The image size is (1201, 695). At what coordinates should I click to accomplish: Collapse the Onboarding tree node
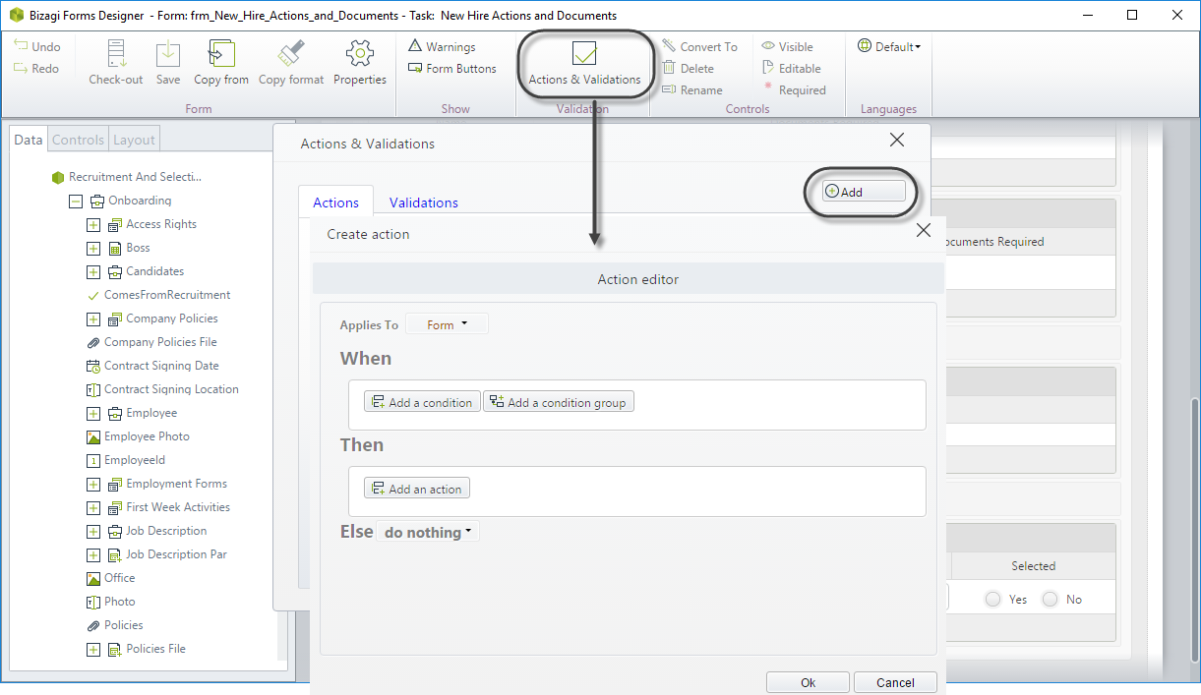coord(76,201)
